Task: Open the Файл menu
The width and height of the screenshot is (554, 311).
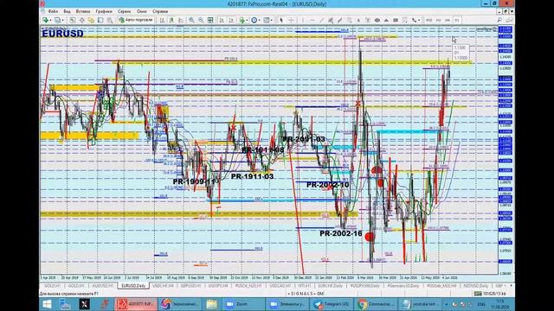Action: pos(53,11)
